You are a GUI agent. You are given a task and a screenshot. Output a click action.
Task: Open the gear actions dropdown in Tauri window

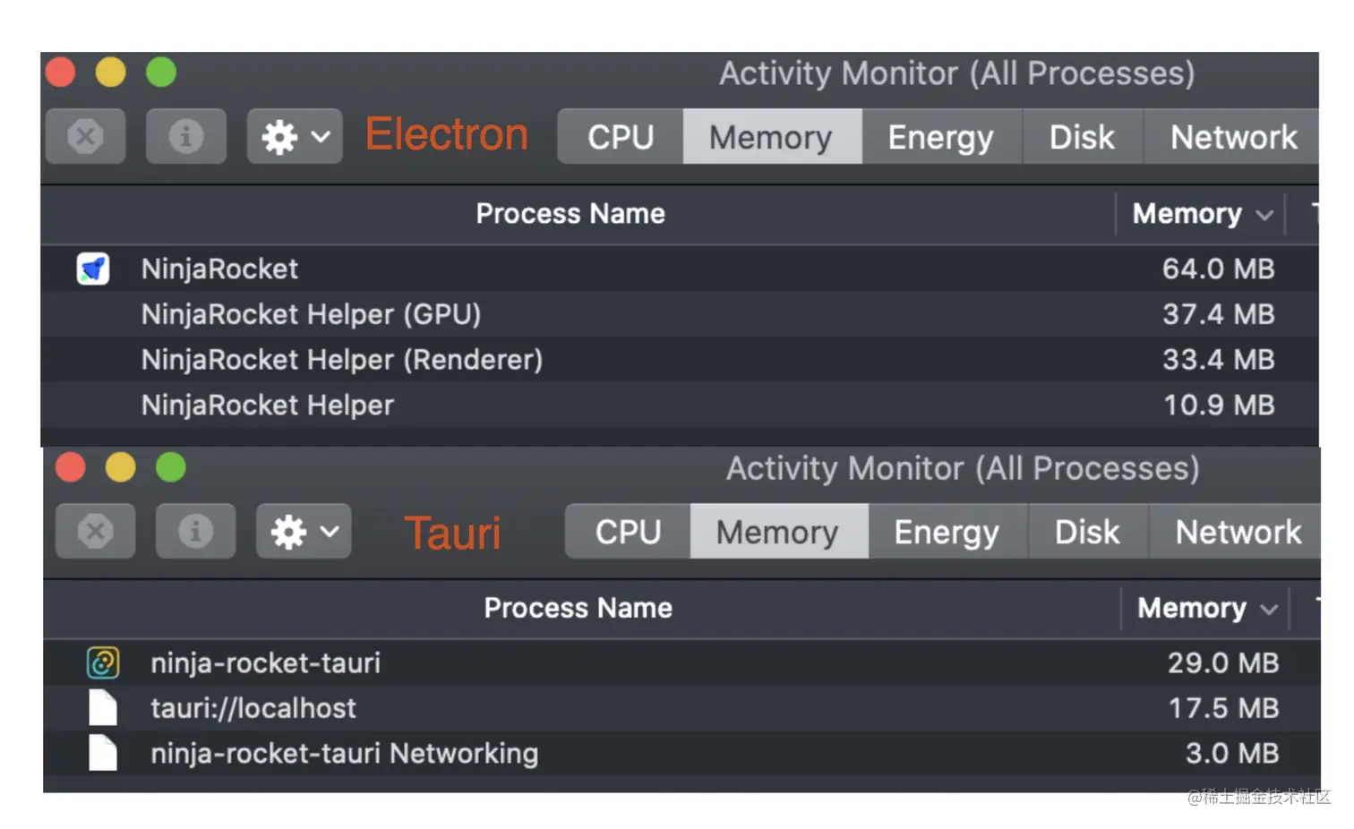304,532
